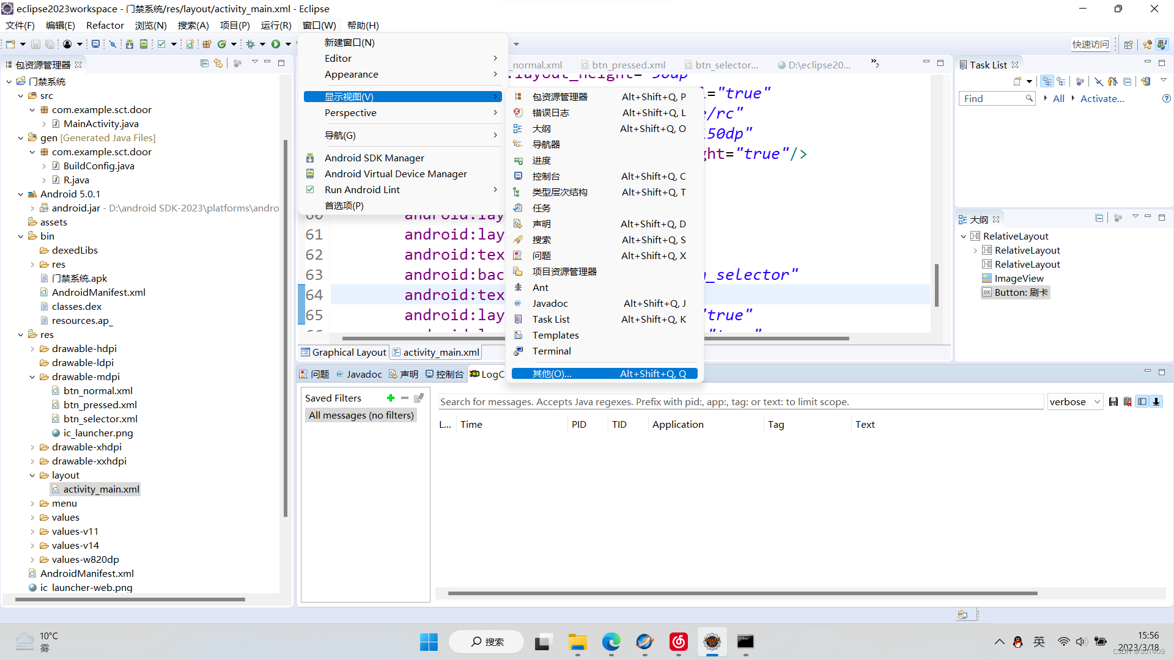1174x660 pixels.
Task: Collapse the drawable-mdpi folder
Action: pyautogui.click(x=32, y=377)
